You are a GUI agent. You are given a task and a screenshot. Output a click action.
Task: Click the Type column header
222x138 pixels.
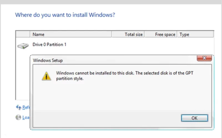[195, 34]
